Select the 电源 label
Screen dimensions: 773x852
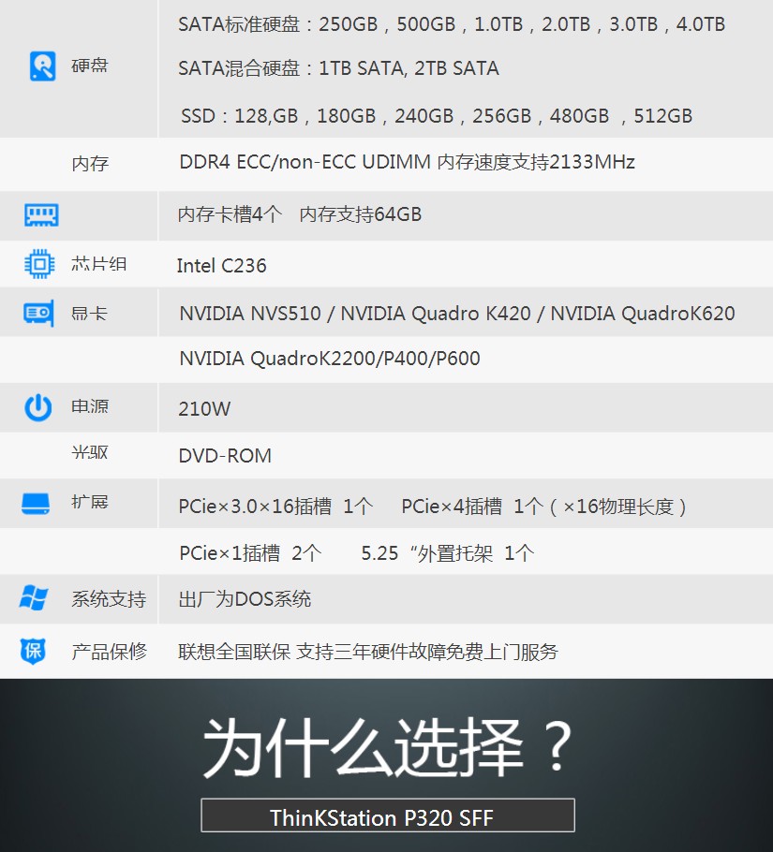(x=90, y=406)
